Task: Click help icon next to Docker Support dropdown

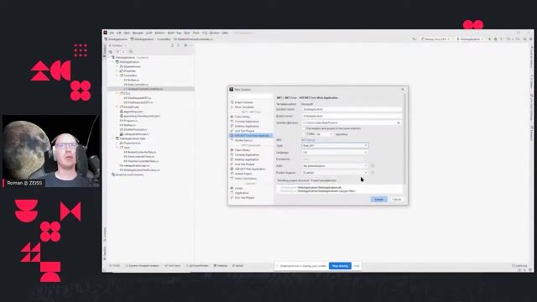Action: (x=373, y=173)
